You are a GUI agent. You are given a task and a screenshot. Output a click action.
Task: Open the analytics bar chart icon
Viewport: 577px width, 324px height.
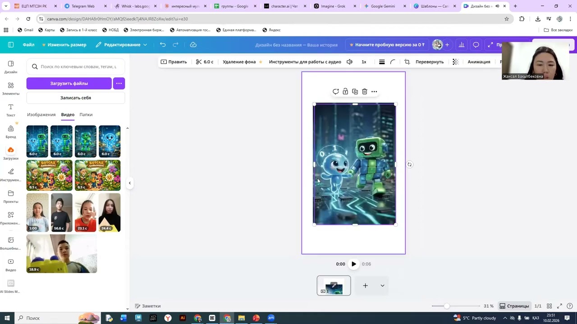click(462, 45)
